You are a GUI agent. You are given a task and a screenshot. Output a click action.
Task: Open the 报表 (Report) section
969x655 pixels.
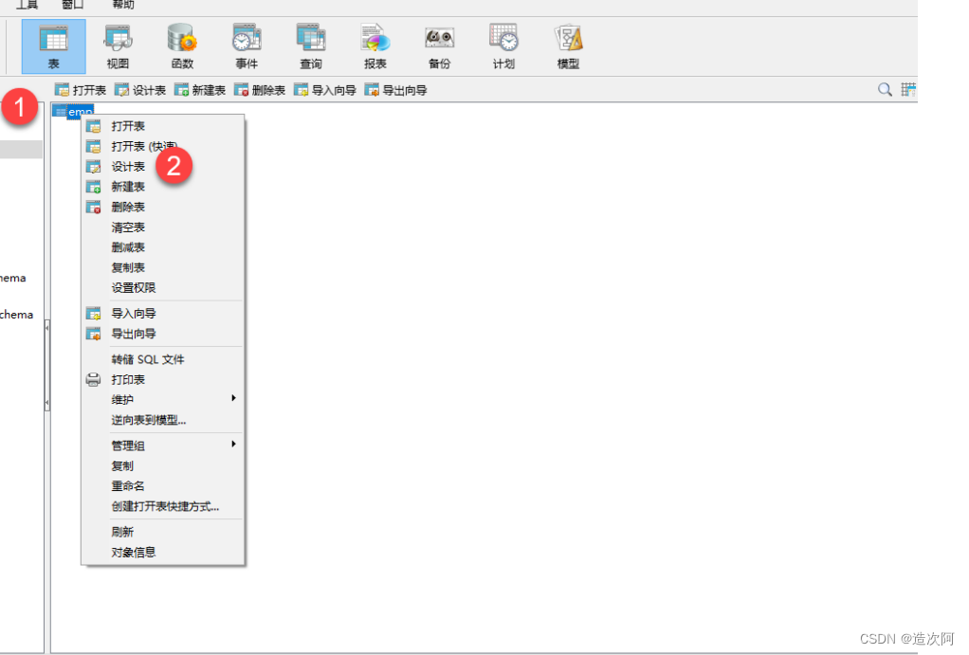click(375, 46)
